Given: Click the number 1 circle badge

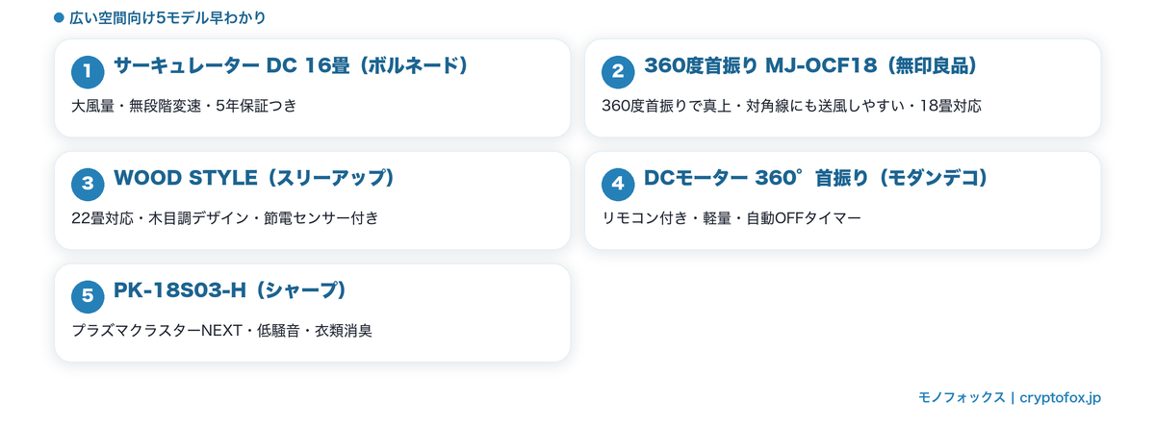Looking at the screenshot, I should (x=88, y=71).
